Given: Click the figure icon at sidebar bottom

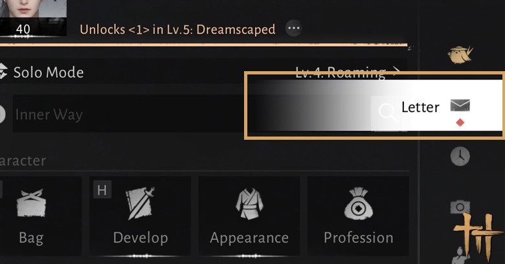Looking at the screenshot, I should [459, 256].
